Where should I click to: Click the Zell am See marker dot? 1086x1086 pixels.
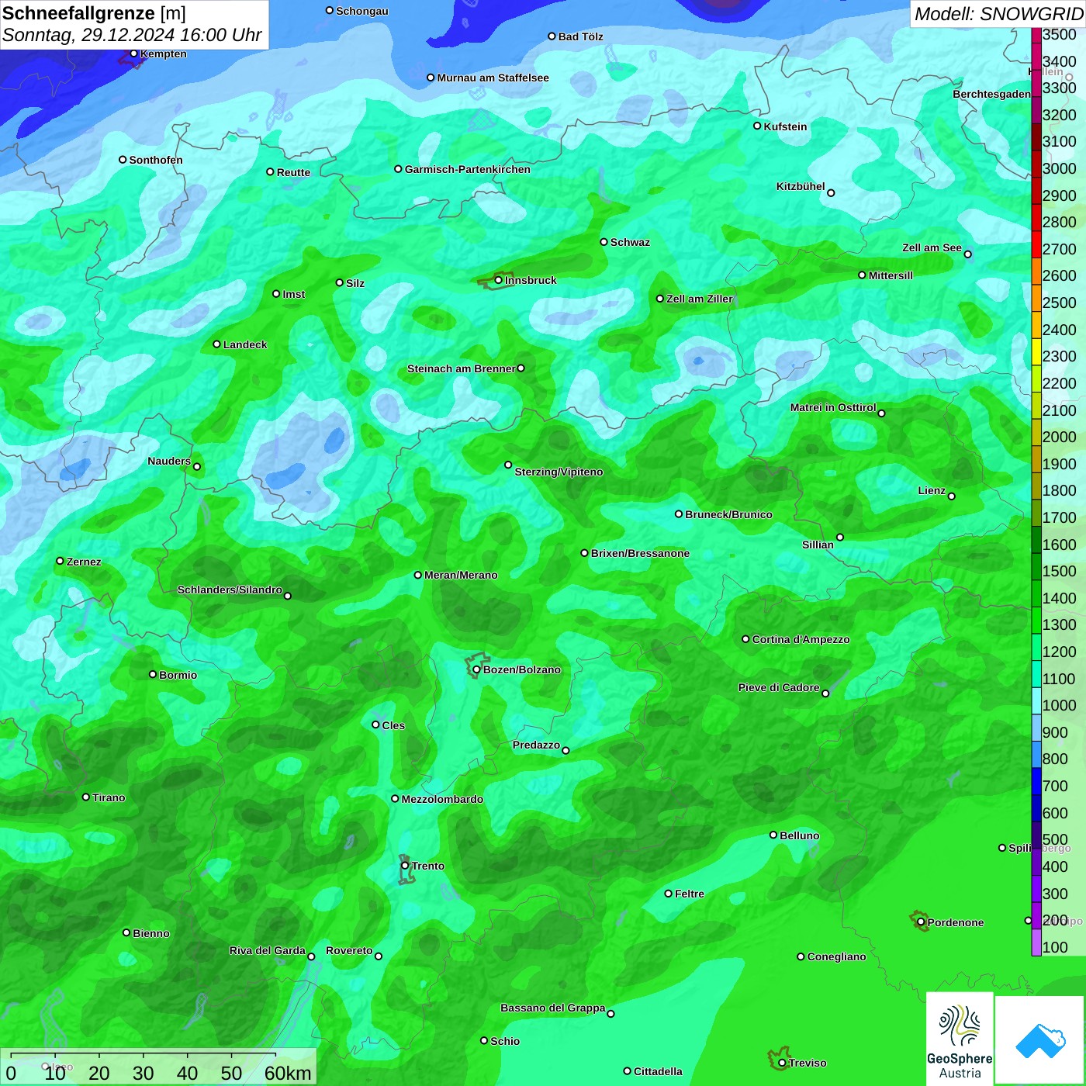(x=967, y=254)
